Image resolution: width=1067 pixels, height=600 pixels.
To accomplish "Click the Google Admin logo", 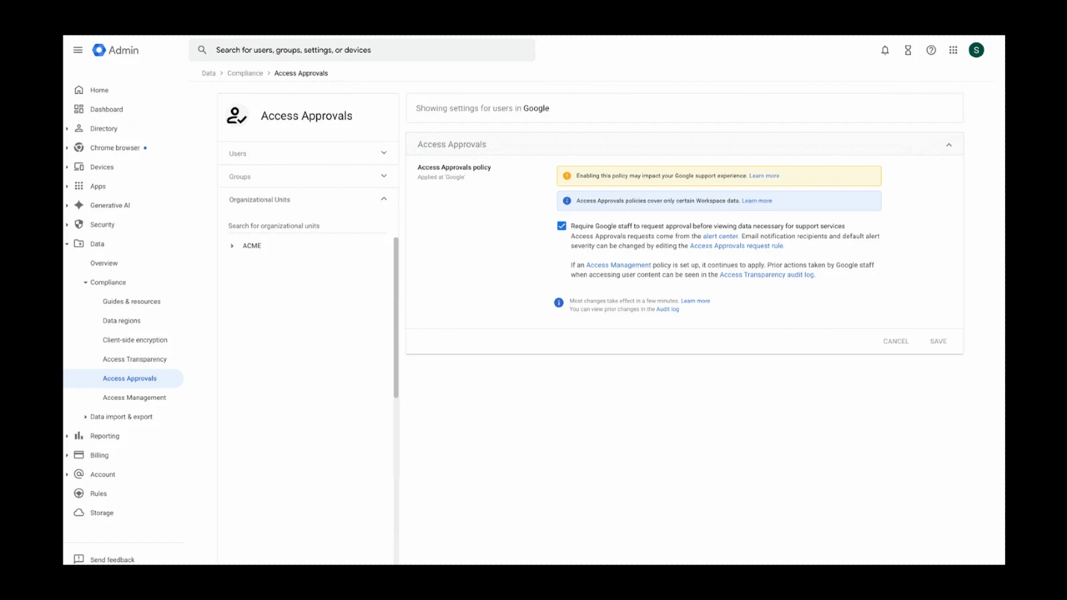I will tap(116, 50).
